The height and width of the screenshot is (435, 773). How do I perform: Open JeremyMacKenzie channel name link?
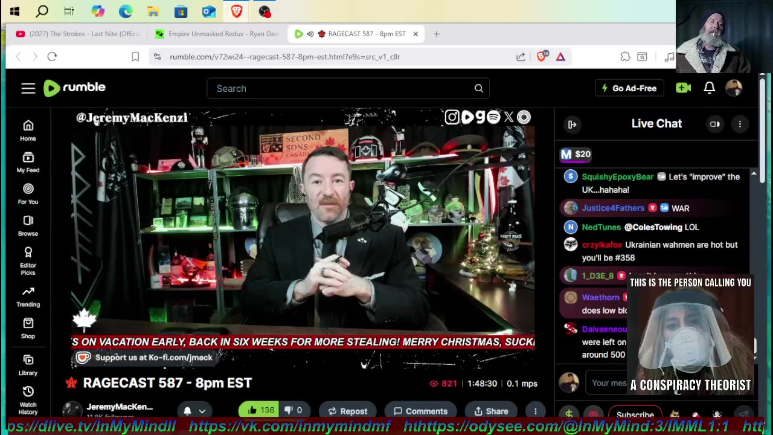click(120, 407)
